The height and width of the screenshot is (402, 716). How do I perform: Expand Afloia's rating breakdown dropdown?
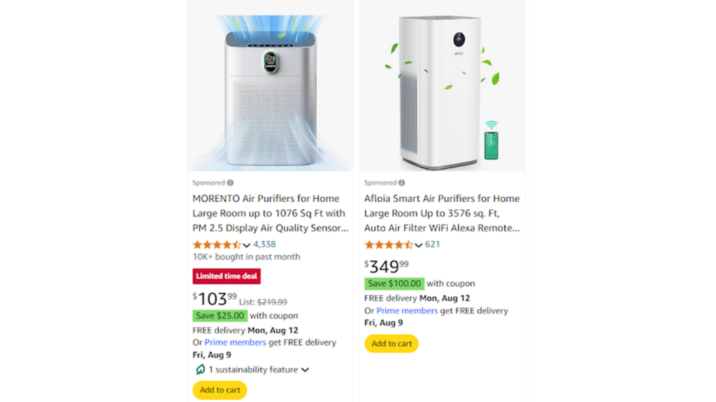point(418,244)
